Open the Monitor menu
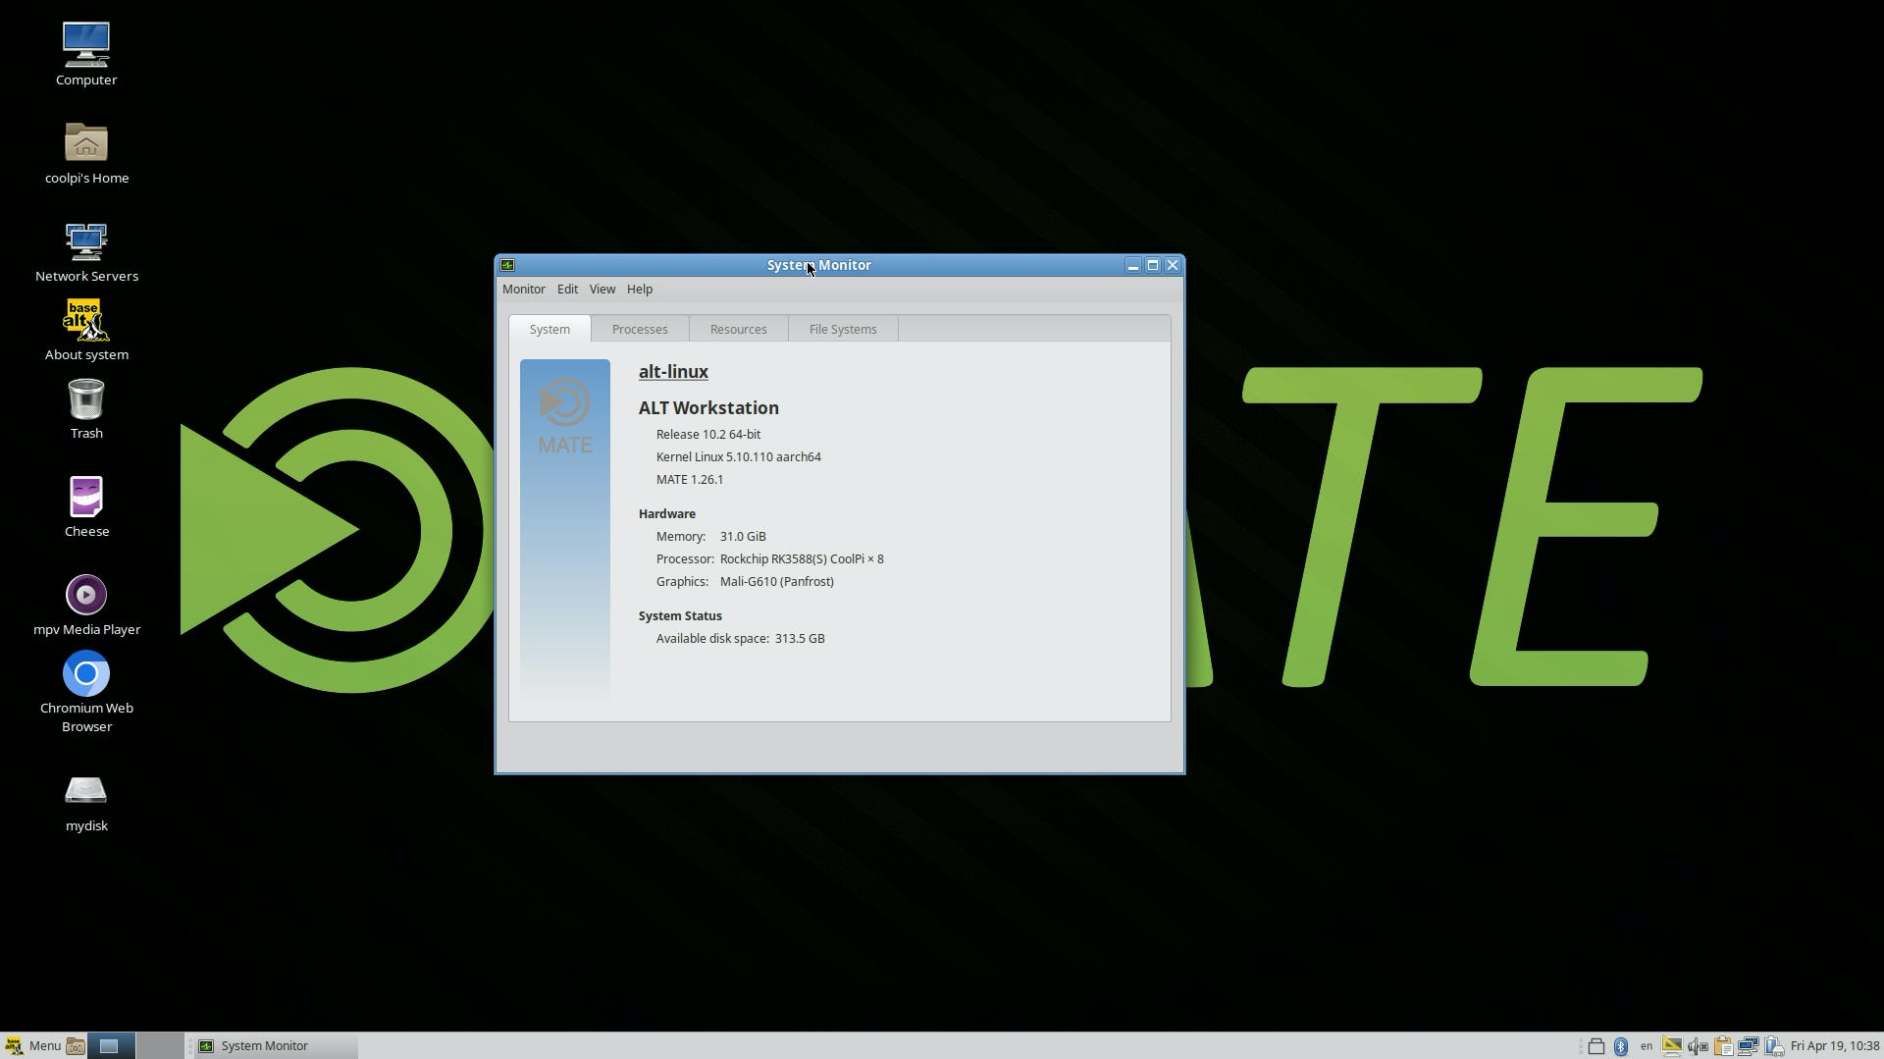 tap(524, 290)
